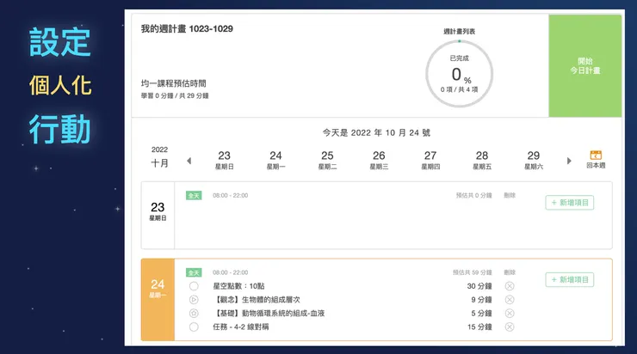Click the 全天 tag in day 23 row

(194, 195)
